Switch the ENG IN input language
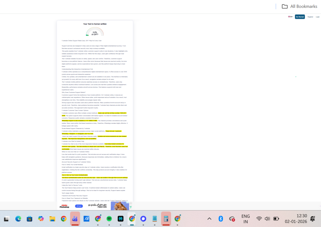The width and height of the screenshot is (321, 227). tap(245, 219)
